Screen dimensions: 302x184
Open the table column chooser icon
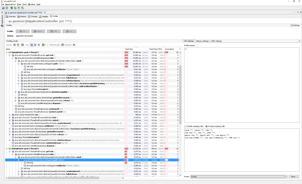[180, 49]
